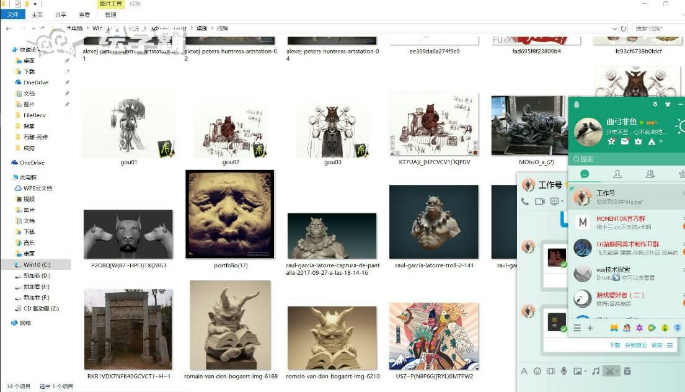Refresh the current folder view
The image size is (685, 392).
624,29
